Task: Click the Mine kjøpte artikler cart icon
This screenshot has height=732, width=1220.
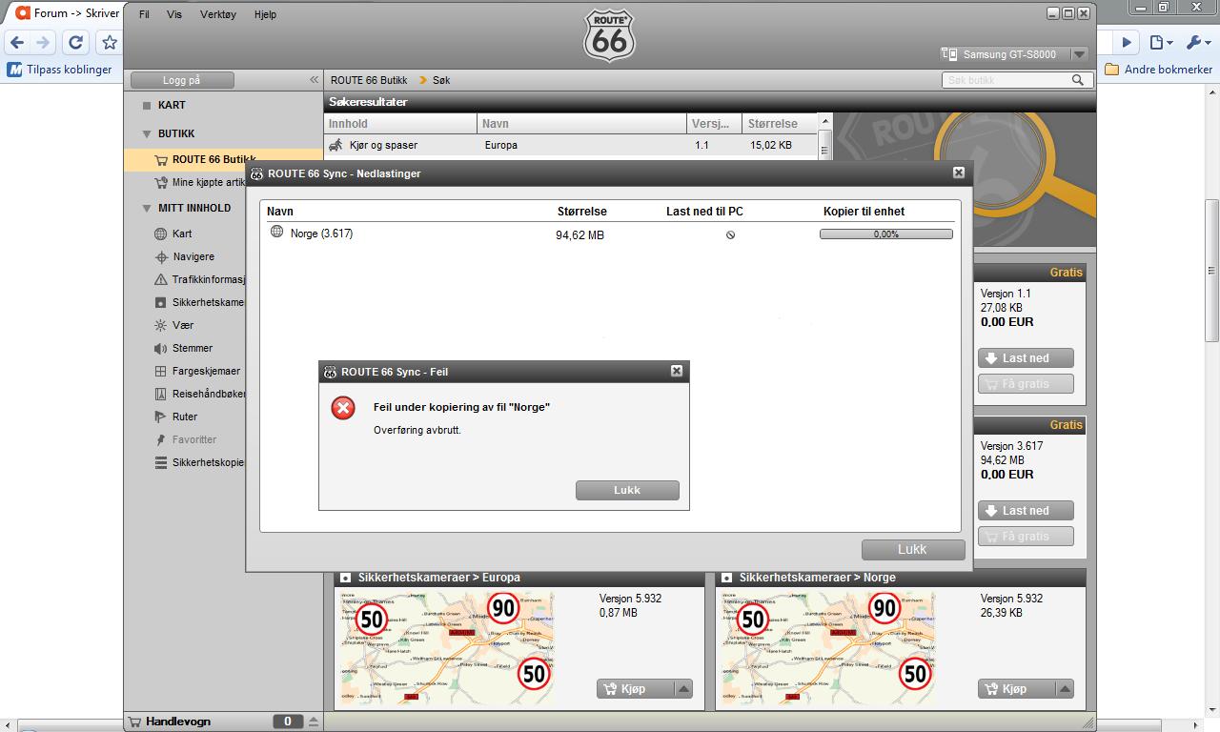Action: tap(161, 182)
